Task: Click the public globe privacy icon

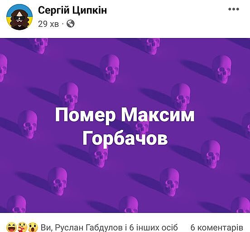Action: pos(70,24)
